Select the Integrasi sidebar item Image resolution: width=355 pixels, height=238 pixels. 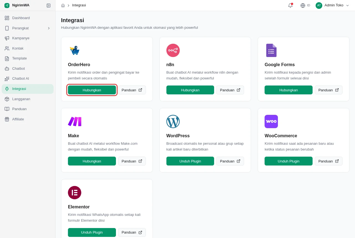click(27, 89)
